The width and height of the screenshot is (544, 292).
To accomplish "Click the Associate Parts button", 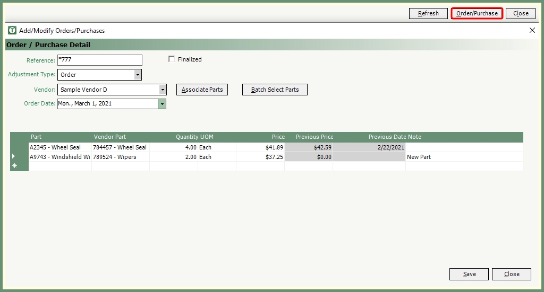I will [x=202, y=90].
